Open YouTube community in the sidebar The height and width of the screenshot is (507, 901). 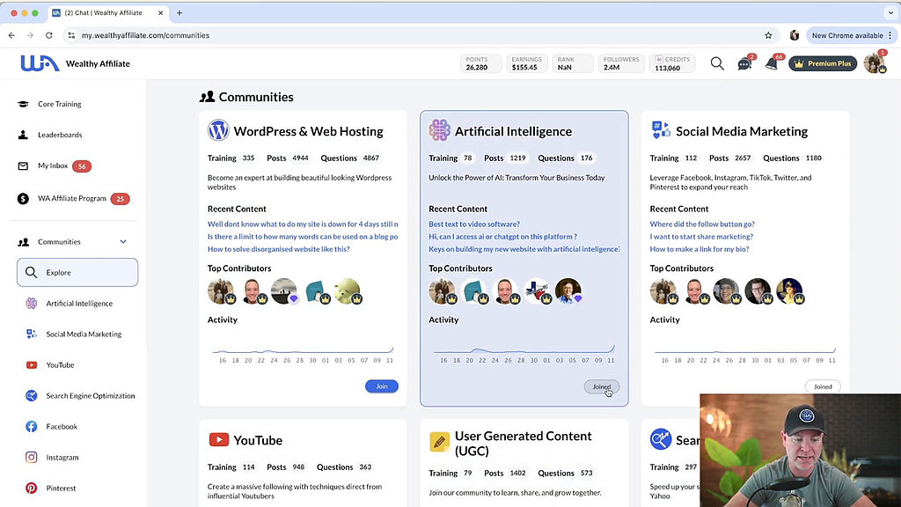pos(60,364)
